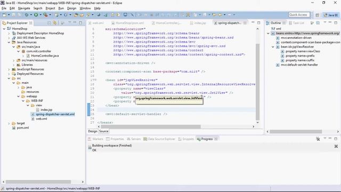This screenshot has width=341, height=192.
Task: Collapse the Java Resources node
Action: 9,42
